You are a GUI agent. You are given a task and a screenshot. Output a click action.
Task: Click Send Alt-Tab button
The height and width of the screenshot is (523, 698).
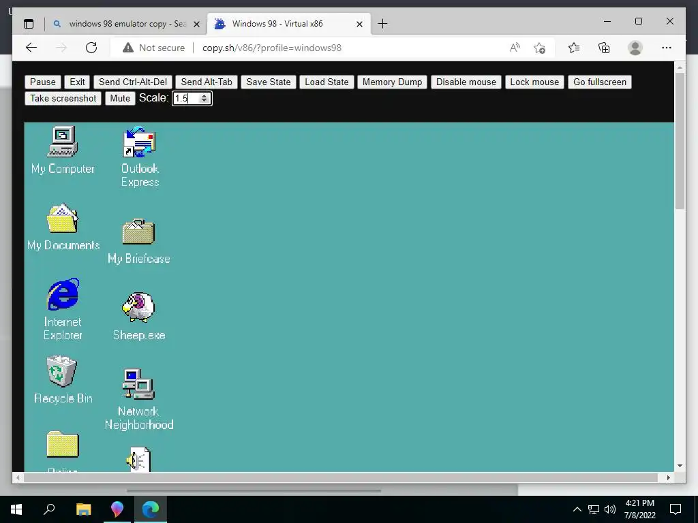pyautogui.click(x=207, y=82)
